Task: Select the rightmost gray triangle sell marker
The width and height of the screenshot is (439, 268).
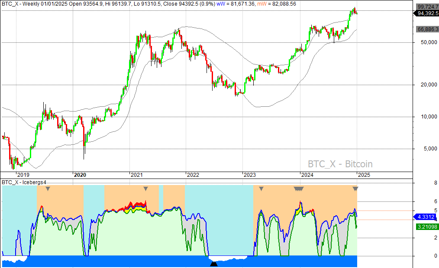Action: 355,189
